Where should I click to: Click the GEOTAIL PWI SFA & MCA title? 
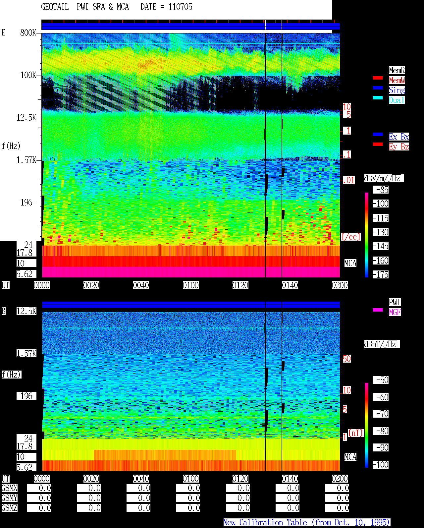pyautogui.click(x=85, y=7)
